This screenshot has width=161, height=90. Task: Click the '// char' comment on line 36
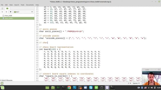point(44,43)
